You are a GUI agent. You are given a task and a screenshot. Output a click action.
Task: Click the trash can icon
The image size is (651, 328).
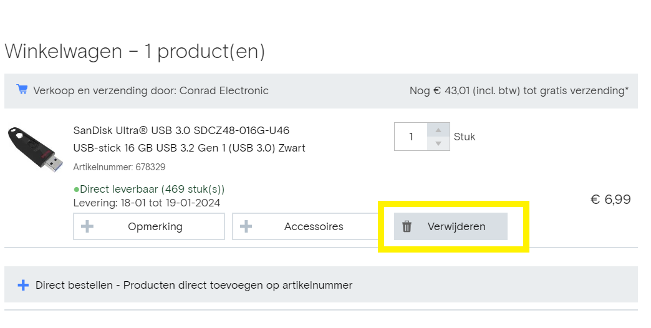(x=407, y=226)
